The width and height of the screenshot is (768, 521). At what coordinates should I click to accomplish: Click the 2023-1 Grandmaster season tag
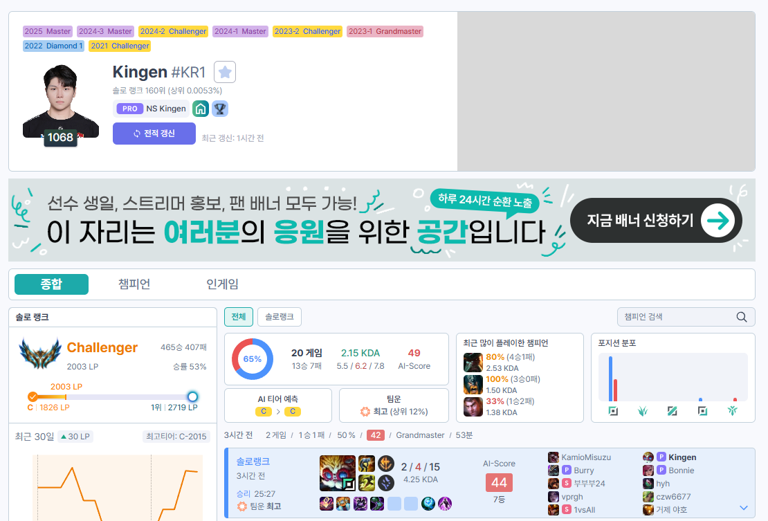click(385, 31)
